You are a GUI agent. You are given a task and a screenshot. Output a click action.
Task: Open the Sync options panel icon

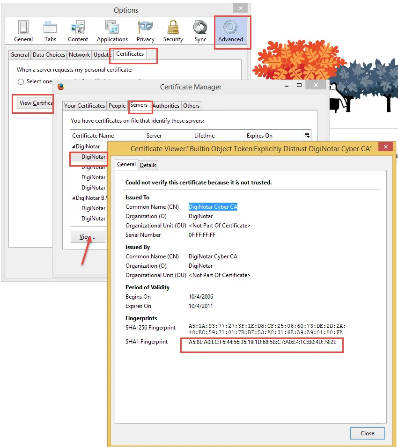click(x=200, y=31)
